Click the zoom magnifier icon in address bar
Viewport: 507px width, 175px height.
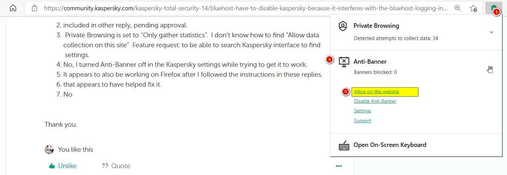click(457, 8)
